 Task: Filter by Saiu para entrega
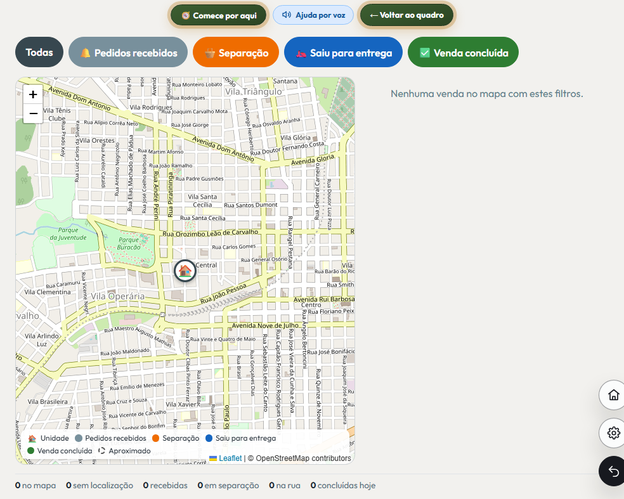click(344, 53)
